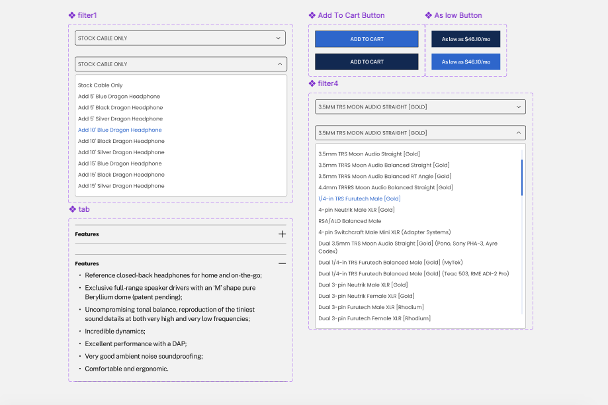The width and height of the screenshot is (608, 405).
Task: Open the collapsed 3.5MM TRS MOON AUDIO dropdown
Action: coord(420,107)
